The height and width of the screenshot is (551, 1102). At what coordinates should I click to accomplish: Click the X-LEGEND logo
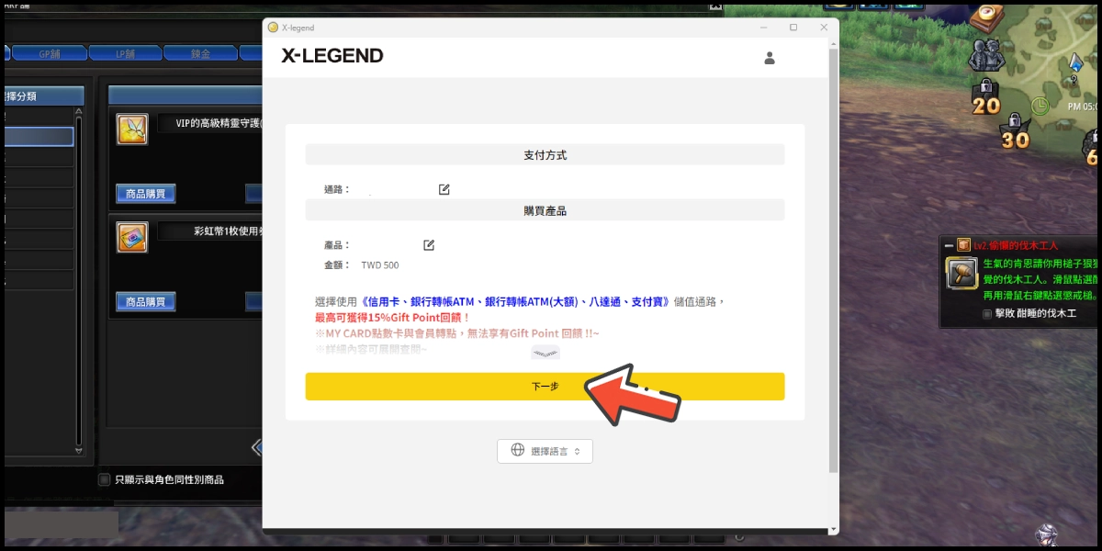coord(332,56)
